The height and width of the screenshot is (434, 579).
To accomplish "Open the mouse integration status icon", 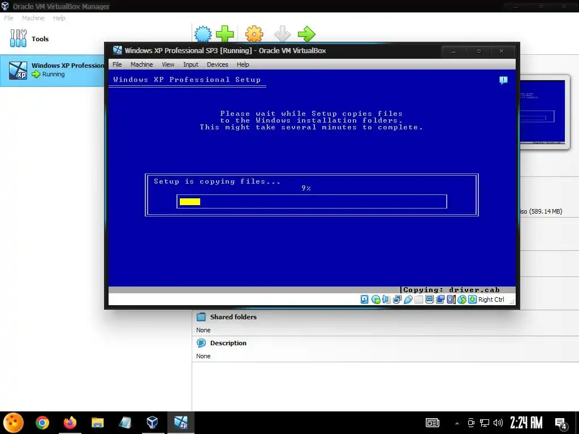I will (461, 300).
